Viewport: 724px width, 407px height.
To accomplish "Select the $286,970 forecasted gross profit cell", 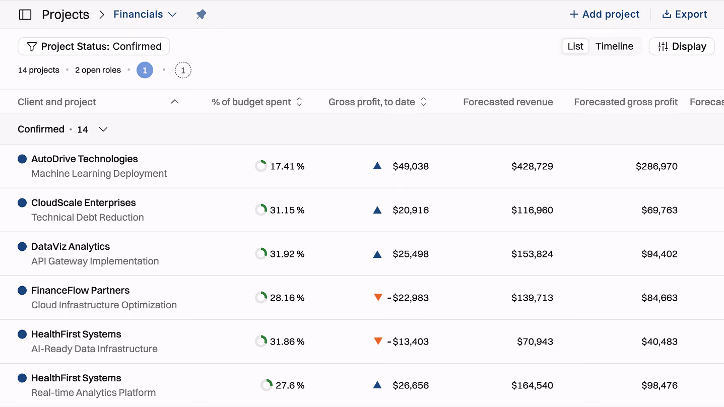I will (x=656, y=166).
